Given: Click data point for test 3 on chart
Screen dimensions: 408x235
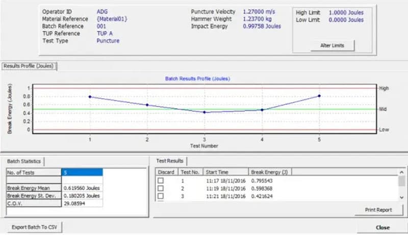Looking at the screenshot, I should (x=205, y=112).
